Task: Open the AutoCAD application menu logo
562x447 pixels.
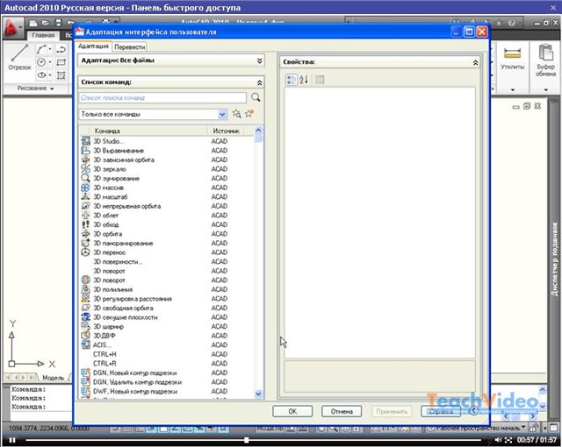Action: (x=11, y=27)
